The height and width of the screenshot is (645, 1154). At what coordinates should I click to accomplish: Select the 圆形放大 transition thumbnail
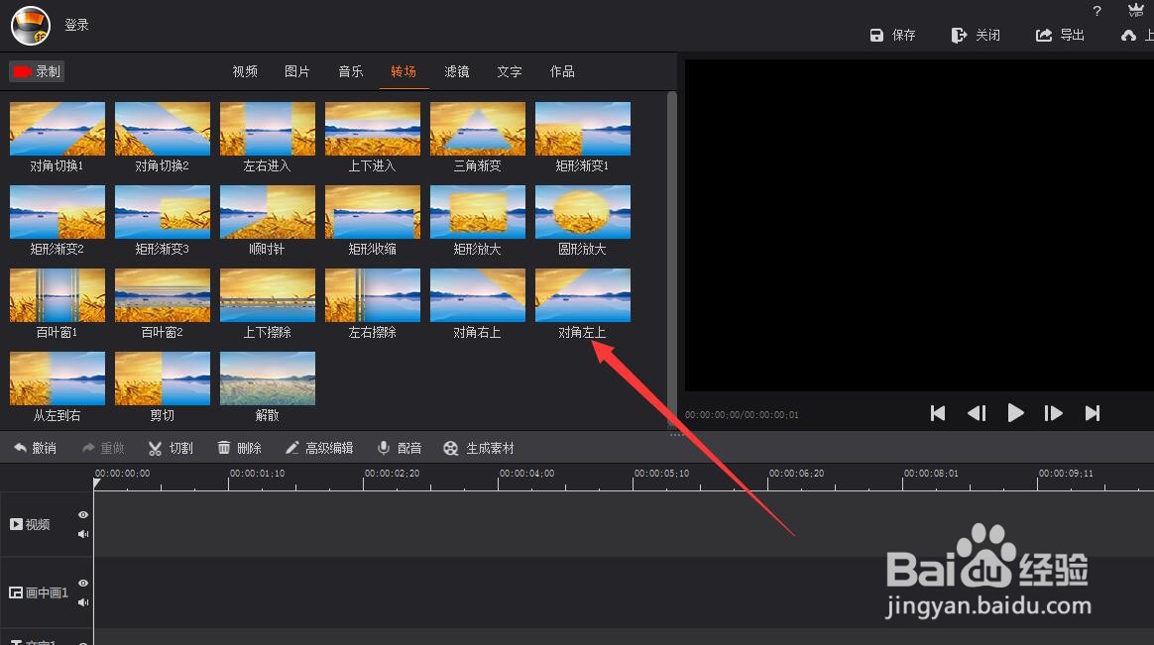583,212
